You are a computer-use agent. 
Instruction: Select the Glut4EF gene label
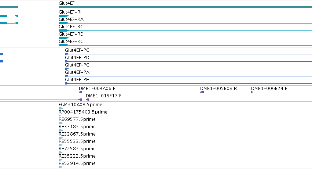(67, 3)
